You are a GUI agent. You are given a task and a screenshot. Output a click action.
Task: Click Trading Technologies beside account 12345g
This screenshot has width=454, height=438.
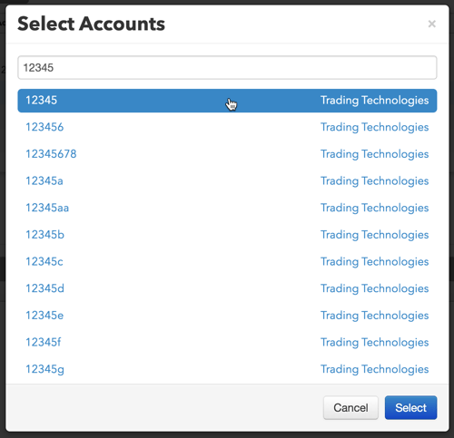[375, 369]
